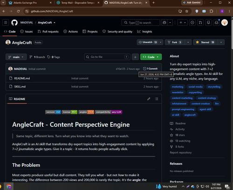
Task: Go back to previous page
Action: point(4,11)
